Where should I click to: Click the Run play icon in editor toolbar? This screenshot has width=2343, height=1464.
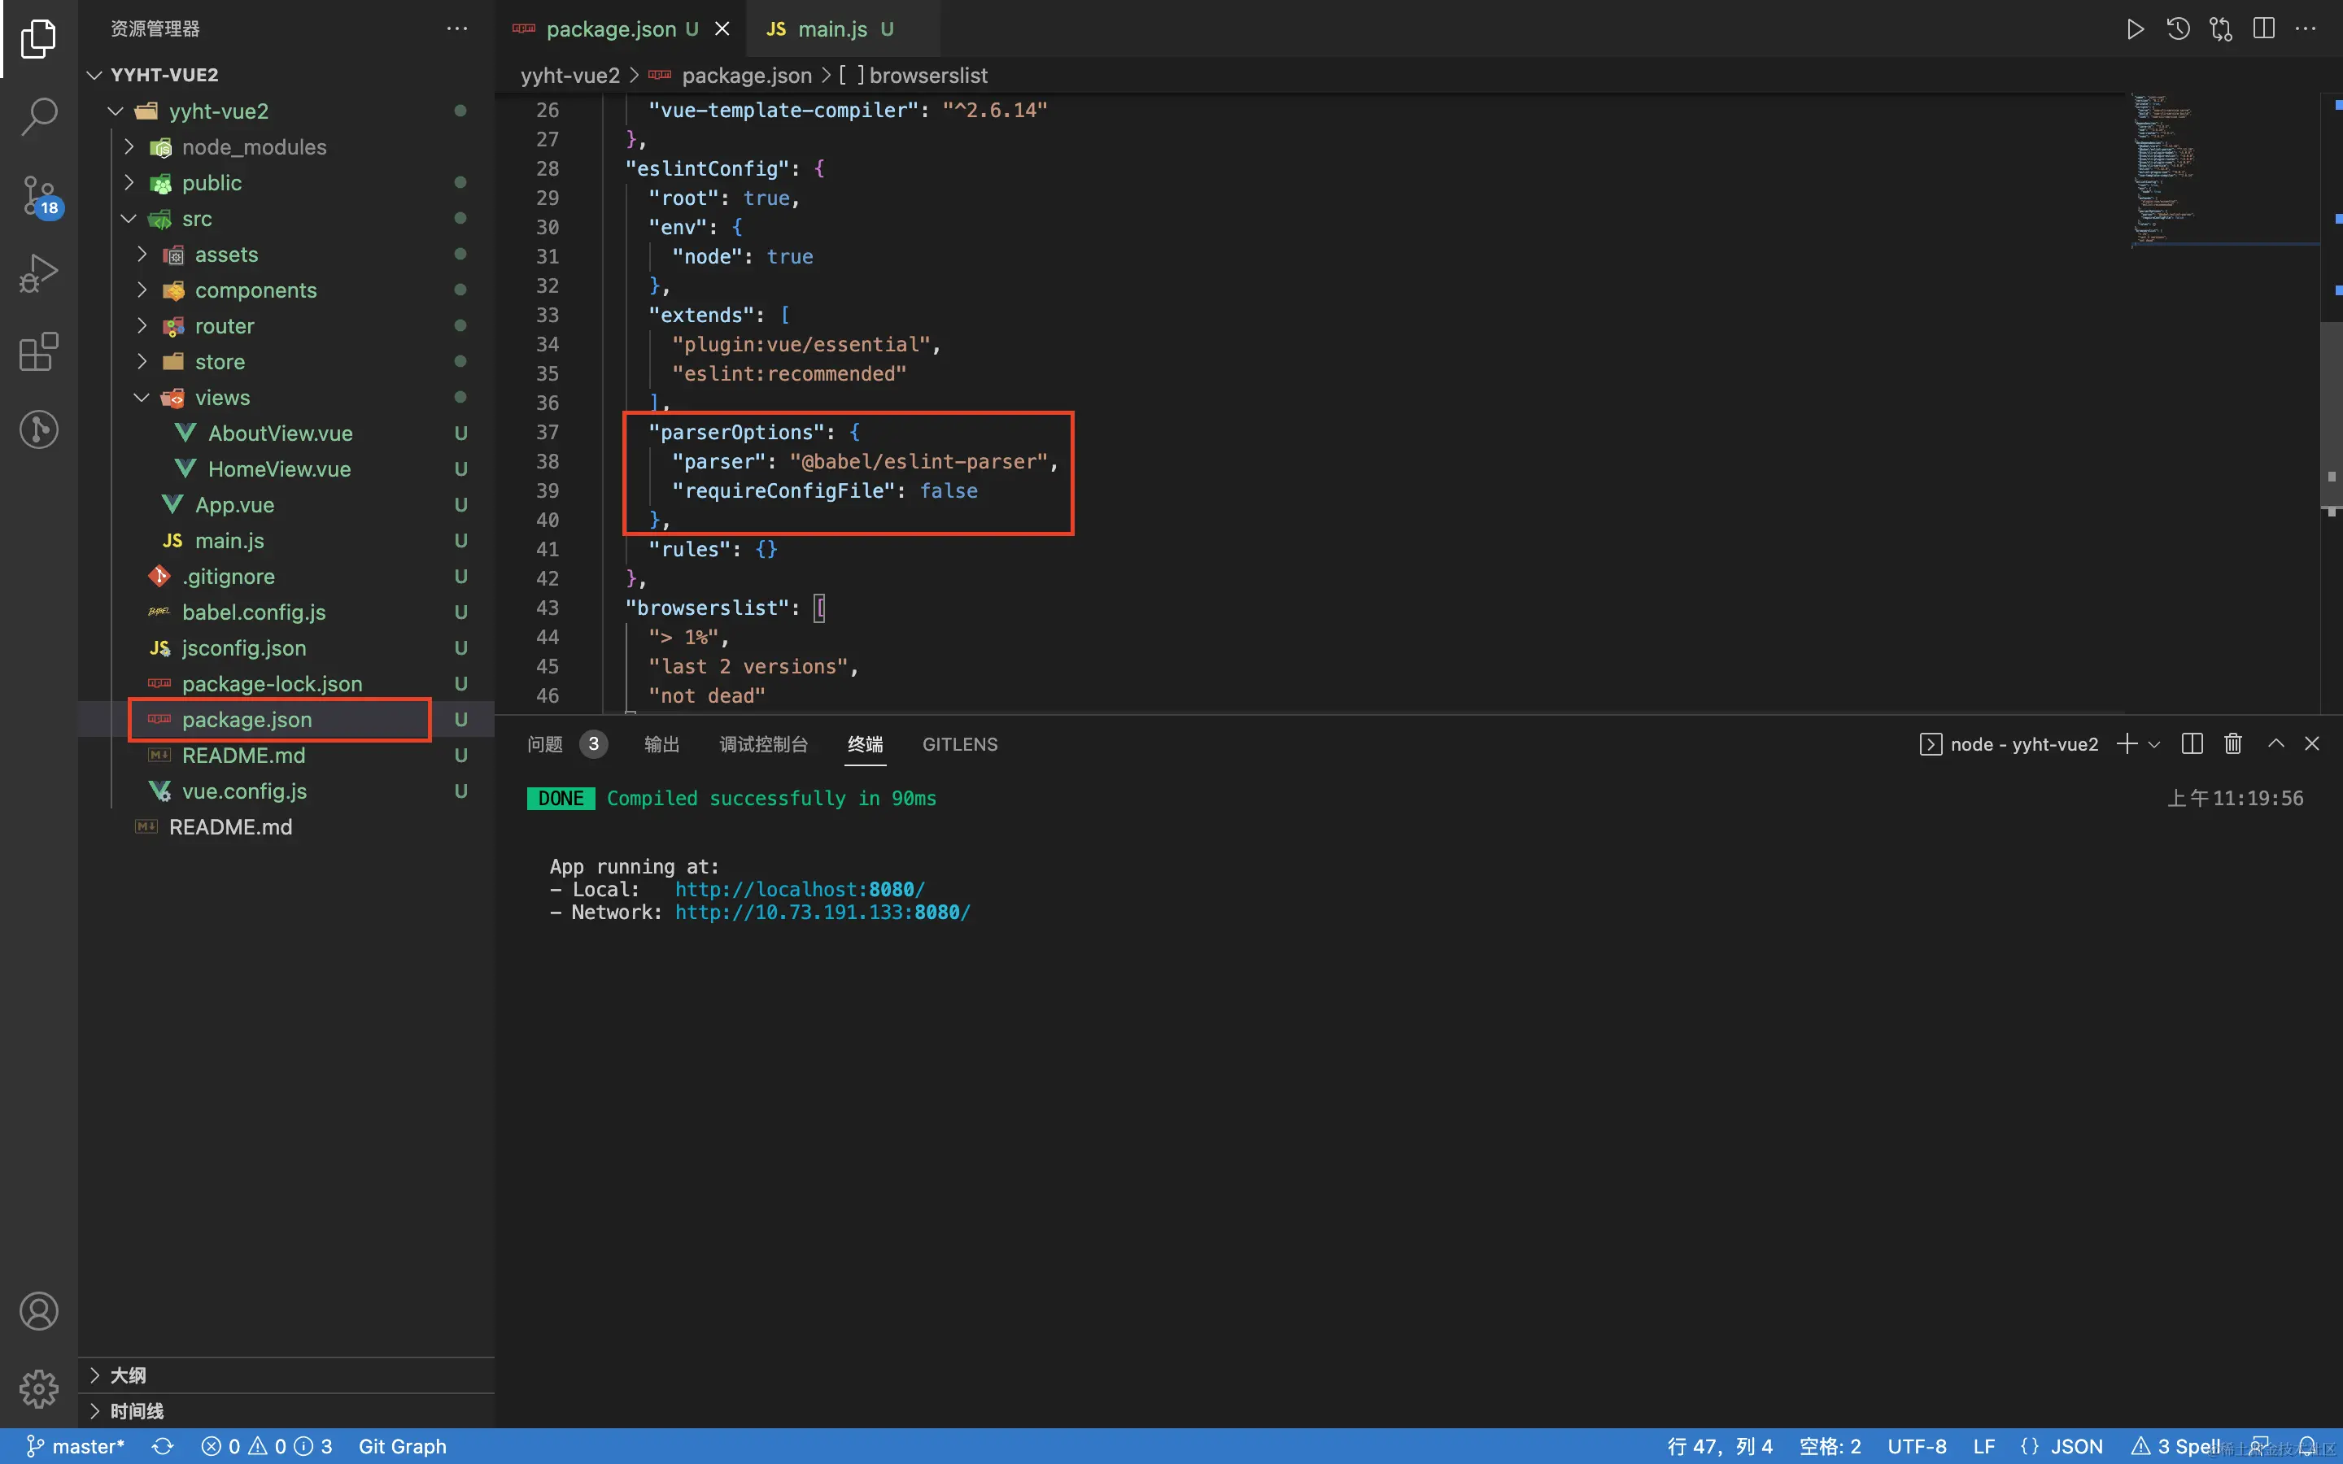tap(2135, 29)
